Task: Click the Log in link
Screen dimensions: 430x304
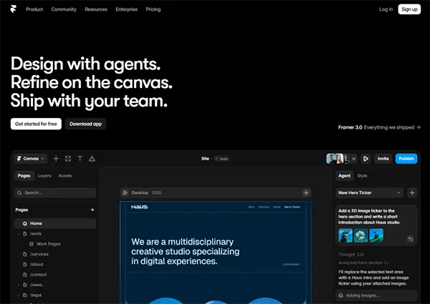Action: coord(386,9)
